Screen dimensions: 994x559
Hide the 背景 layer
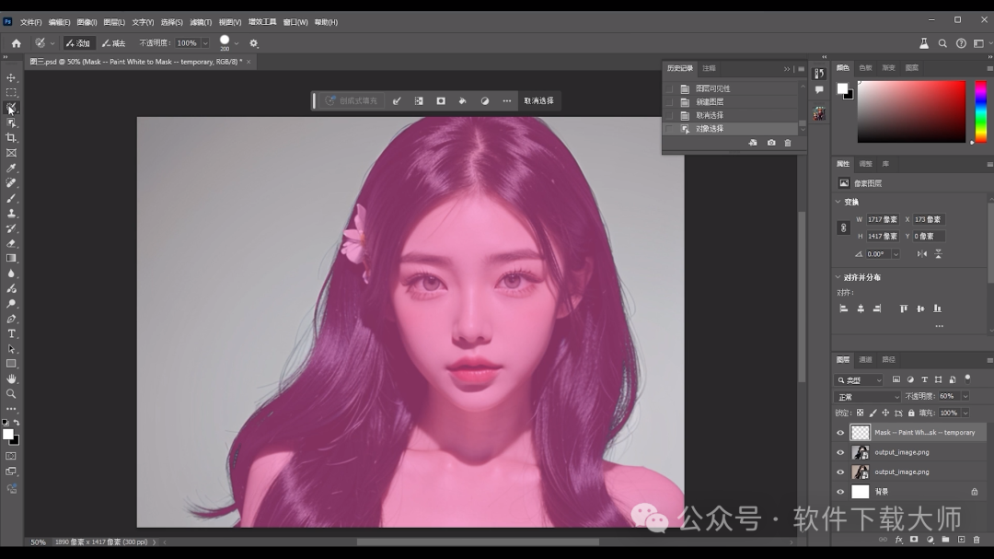pyautogui.click(x=840, y=492)
